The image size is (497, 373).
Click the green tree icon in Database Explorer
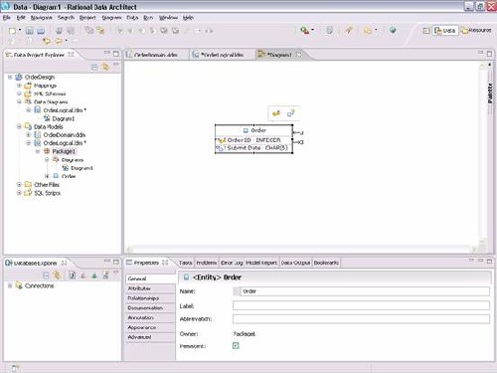pyautogui.click(x=94, y=276)
